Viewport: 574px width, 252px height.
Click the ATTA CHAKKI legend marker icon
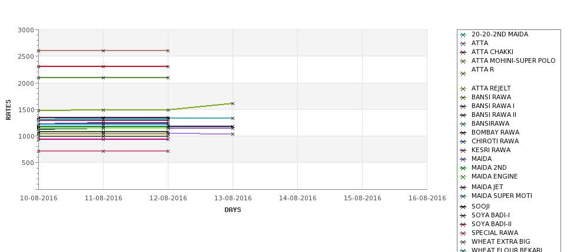tap(463, 52)
